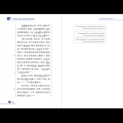Click the blue flower icon beside page number 88
This screenshot has width=123, height=123.
click(9, 102)
